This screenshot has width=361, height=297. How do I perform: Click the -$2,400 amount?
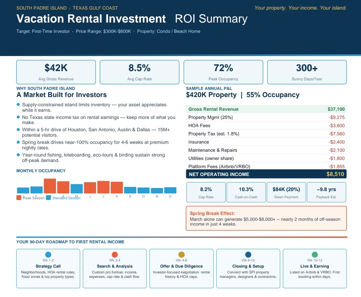point(337,142)
